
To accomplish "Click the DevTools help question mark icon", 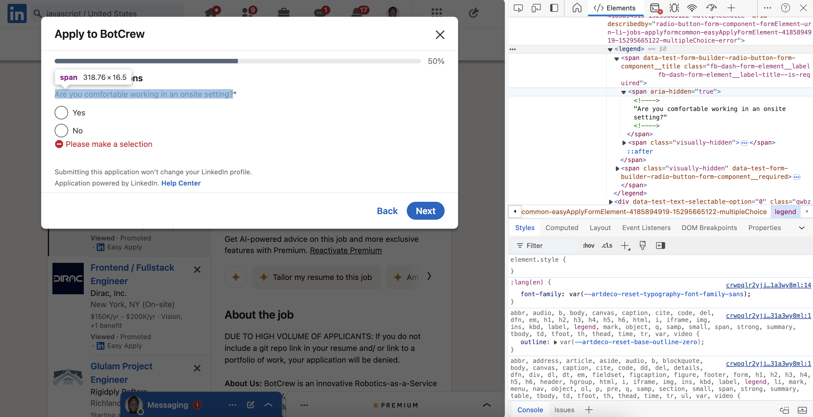I will tap(785, 8).
